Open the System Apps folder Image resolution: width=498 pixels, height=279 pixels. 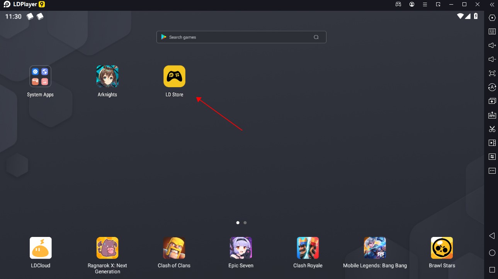40,76
